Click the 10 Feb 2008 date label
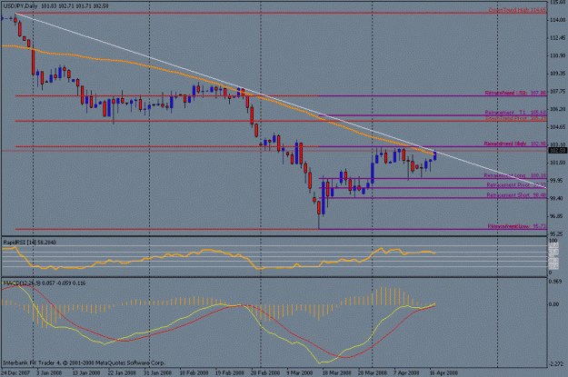568x377 pixels. point(194,372)
